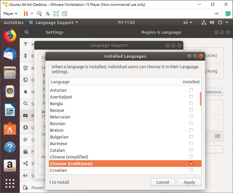Launch Thunderbird mail from the dock
Viewport: 233px width, 193px height.
(10, 54)
